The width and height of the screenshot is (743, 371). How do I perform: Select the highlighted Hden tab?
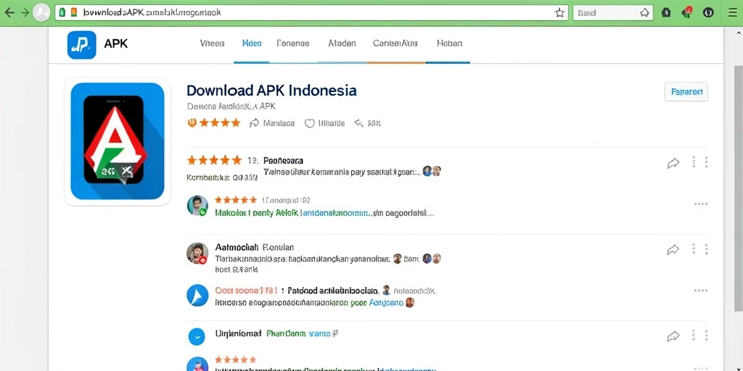(x=252, y=43)
